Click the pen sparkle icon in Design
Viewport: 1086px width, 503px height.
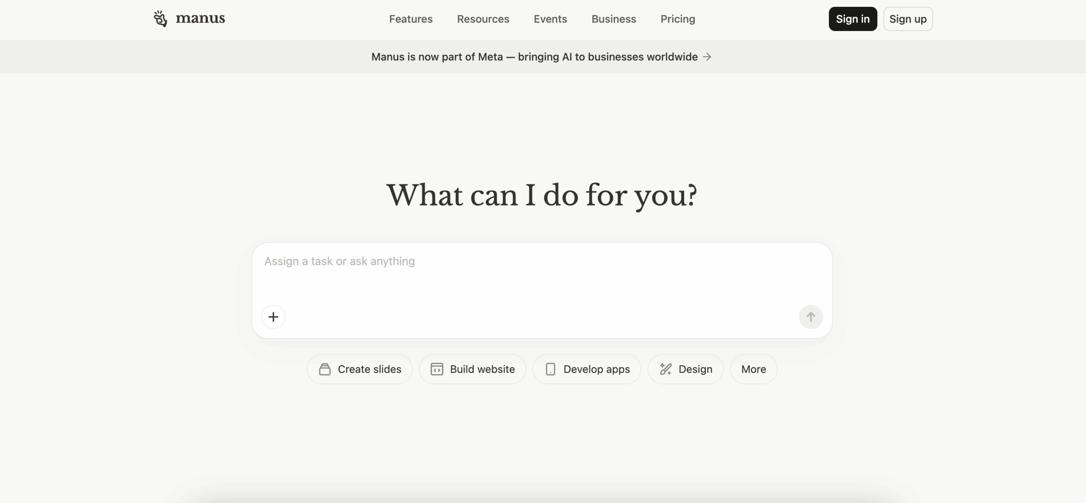[x=665, y=370]
